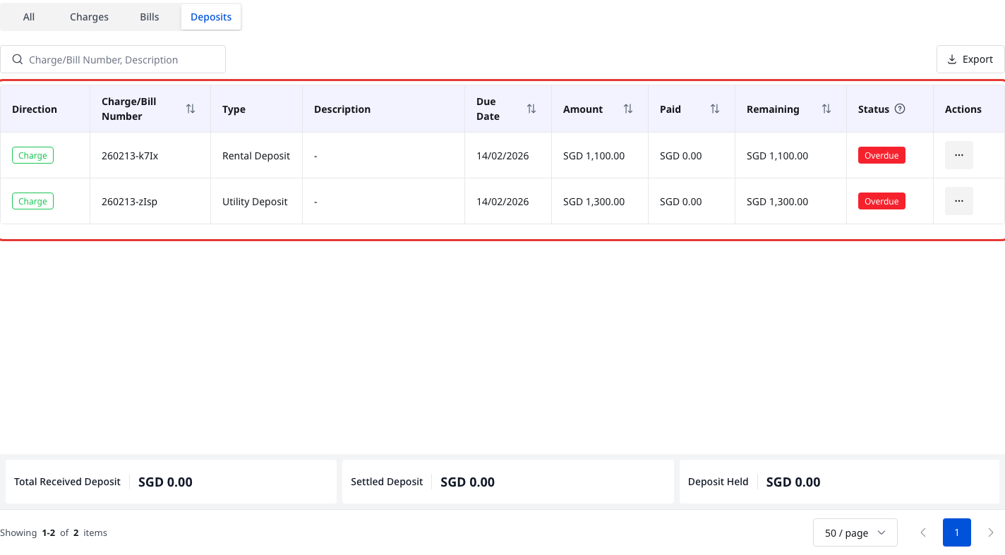Sort by Amount column icon
1005x555 pixels.
click(x=628, y=109)
